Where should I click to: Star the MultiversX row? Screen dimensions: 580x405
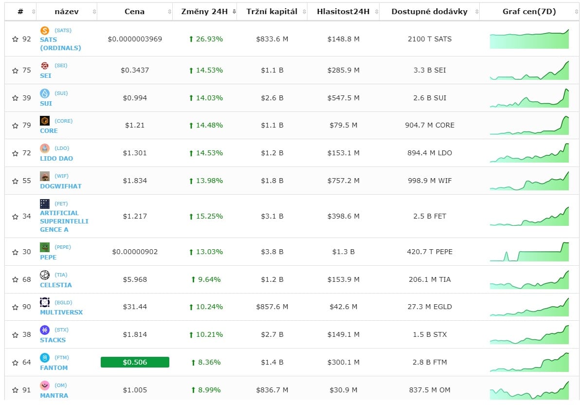(x=15, y=307)
